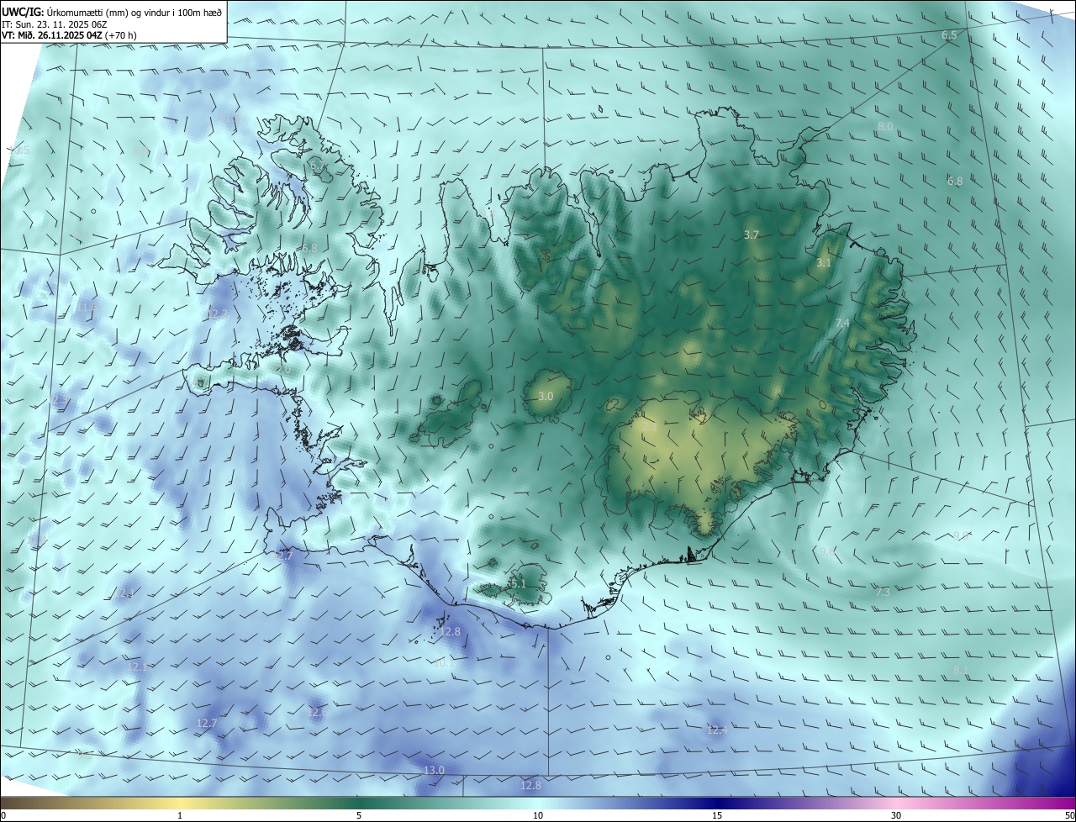Click the 30 tick on the color scale

click(896, 815)
